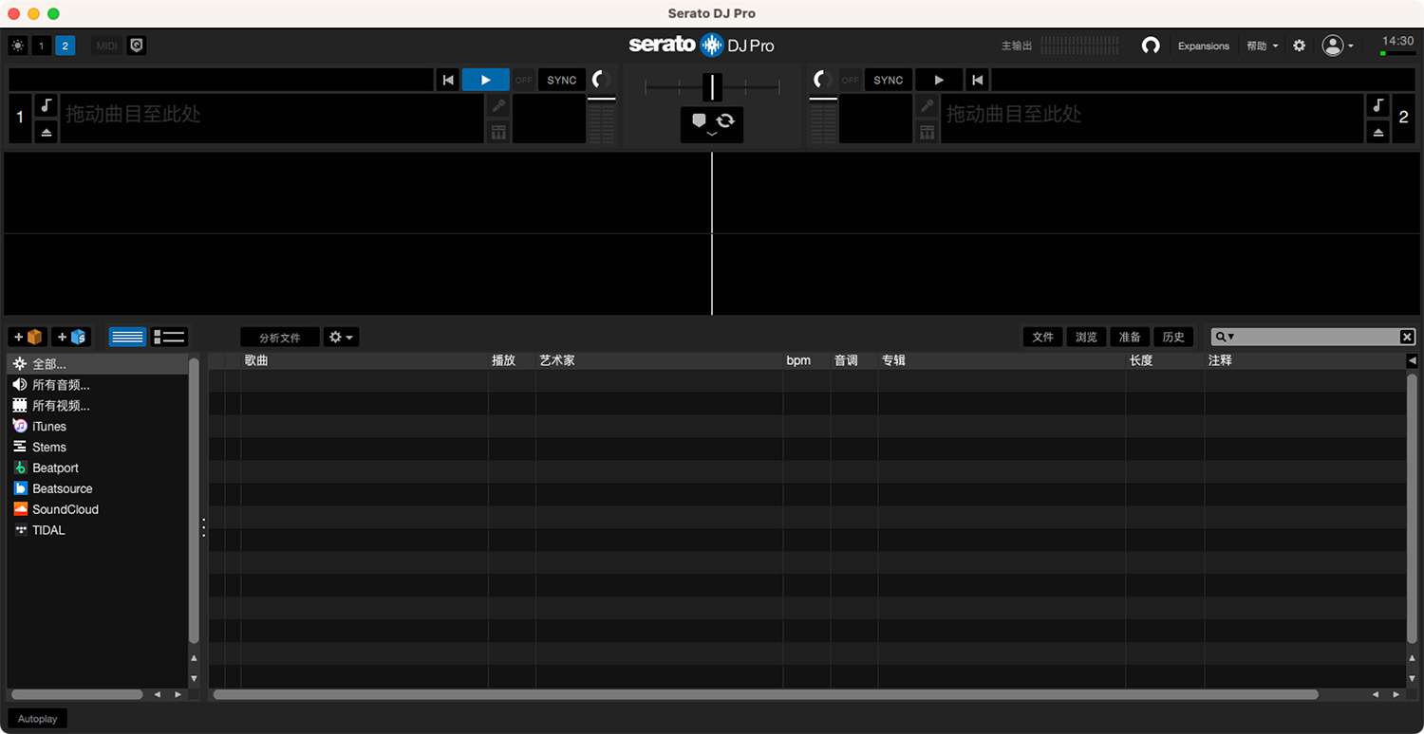Expand the center panel chevron

click(712, 136)
